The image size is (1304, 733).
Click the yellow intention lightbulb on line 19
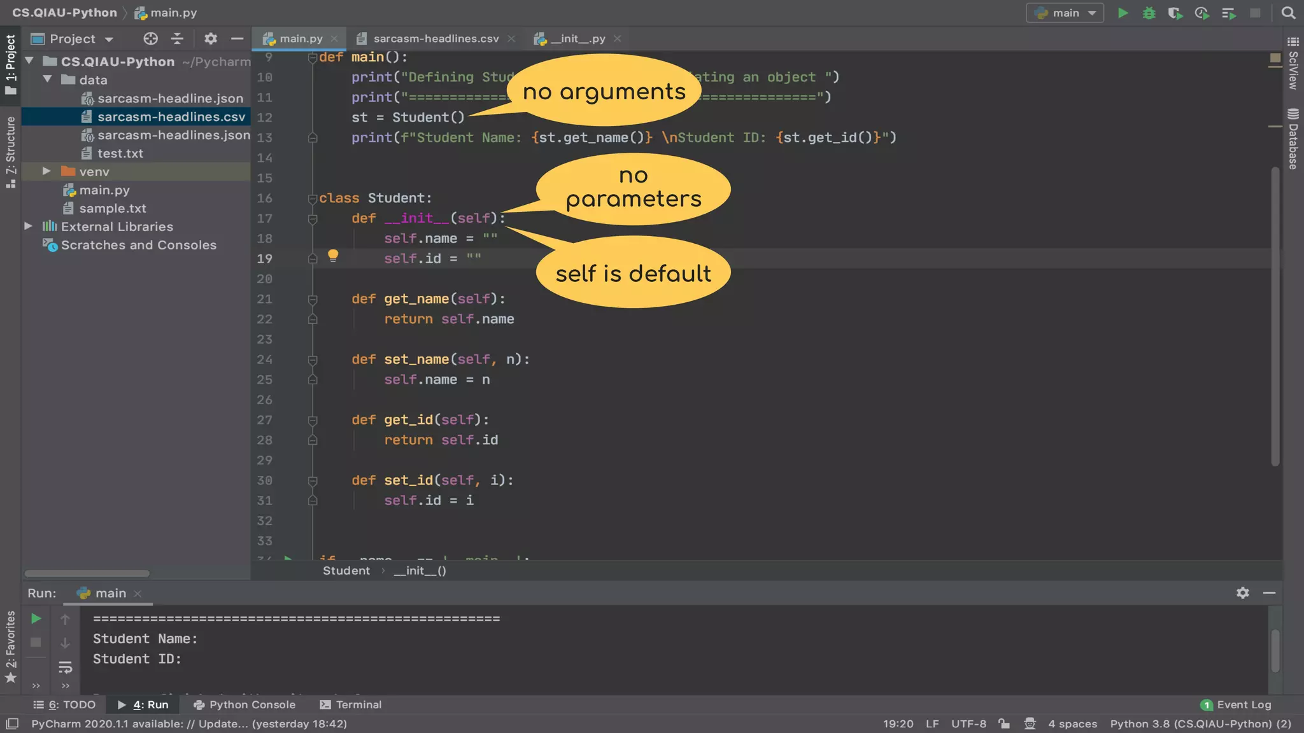[333, 256]
